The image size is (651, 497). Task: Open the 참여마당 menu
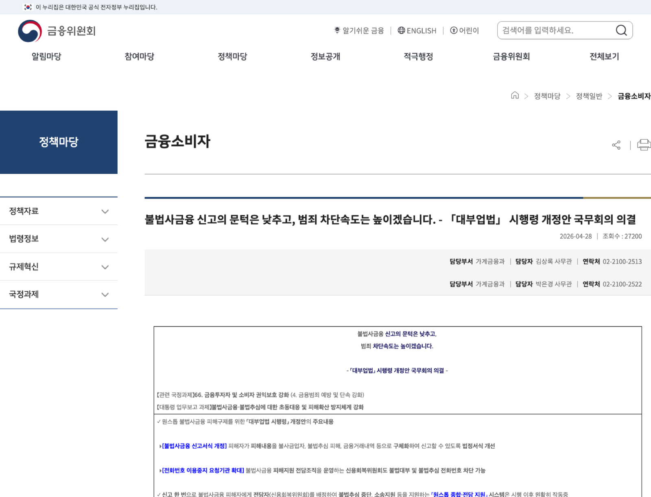(140, 57)
